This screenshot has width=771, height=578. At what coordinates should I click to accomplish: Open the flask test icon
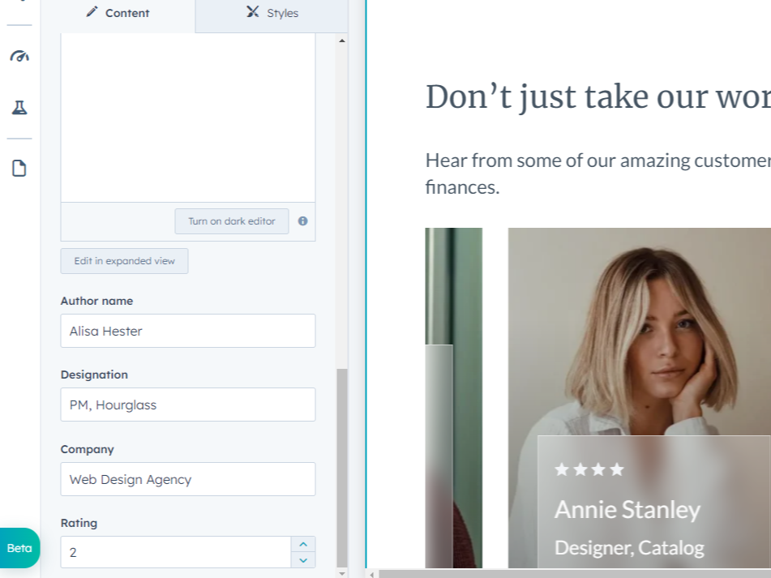pyautogui.click(x=19, y=107)
